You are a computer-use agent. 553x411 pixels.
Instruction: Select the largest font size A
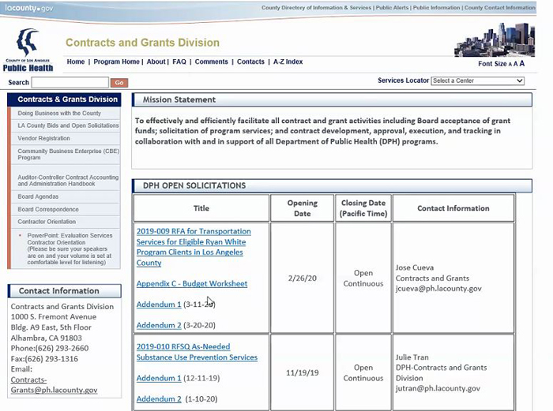[x=522, y=63]
